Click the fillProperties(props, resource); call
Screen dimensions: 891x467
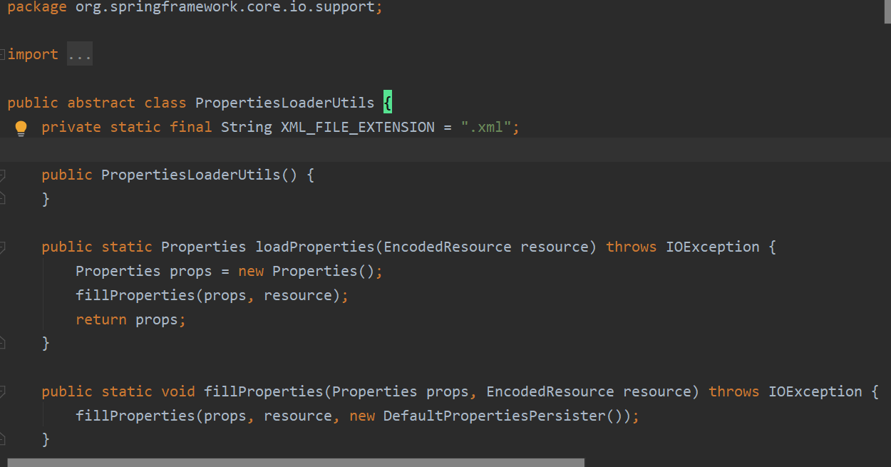click(x=212, y=295)
